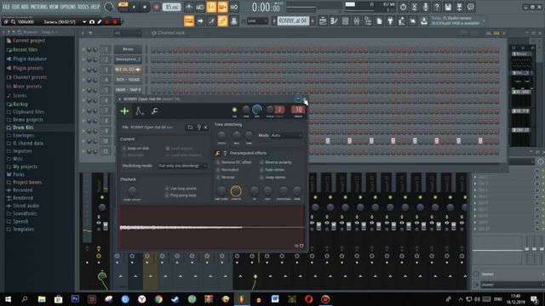545x306 pixels.
Task: Toggle the countdown before recording icon
Action: (211, 7)
